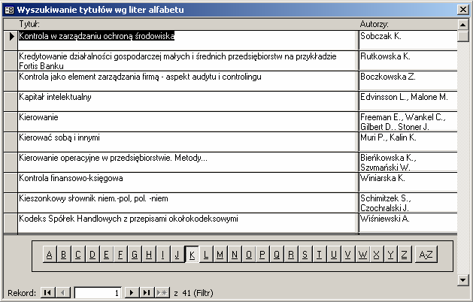Filter titles by letter Z
Screen dimensions: 473x302
point(405,255)
